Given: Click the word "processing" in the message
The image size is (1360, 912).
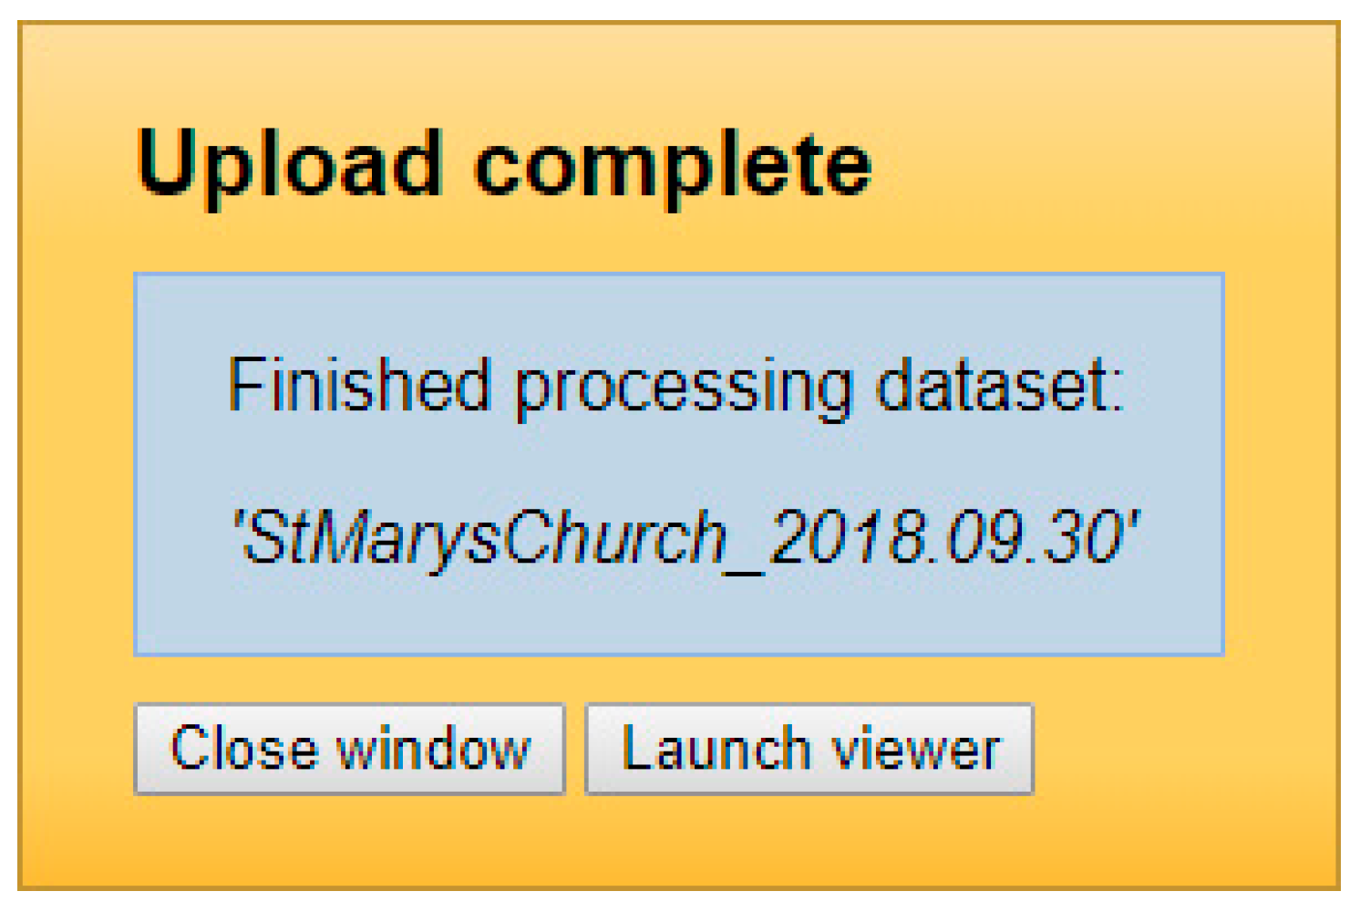Looking at the screenshot, I should (x=684, y=389).
